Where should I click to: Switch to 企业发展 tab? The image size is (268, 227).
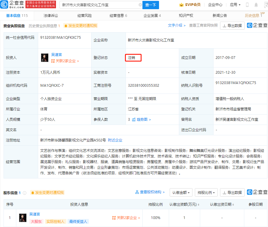(x=152, y=16)
